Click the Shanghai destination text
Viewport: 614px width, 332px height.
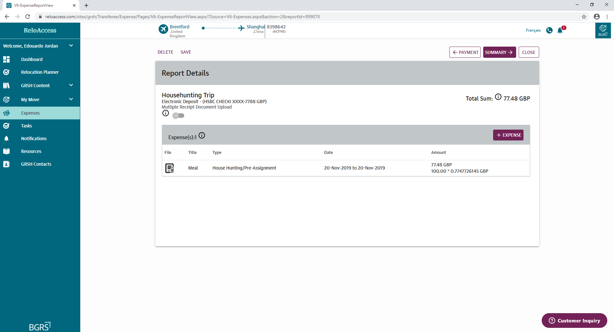(x=256, y=27)
